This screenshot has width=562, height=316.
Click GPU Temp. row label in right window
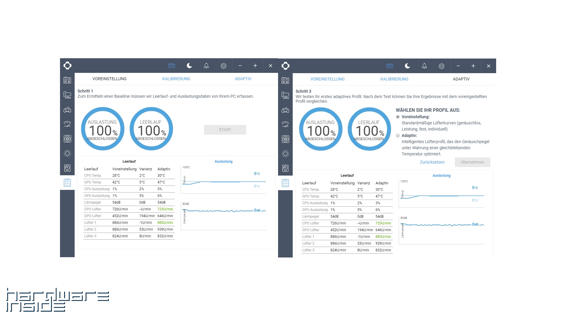click(x=311, y=196)
